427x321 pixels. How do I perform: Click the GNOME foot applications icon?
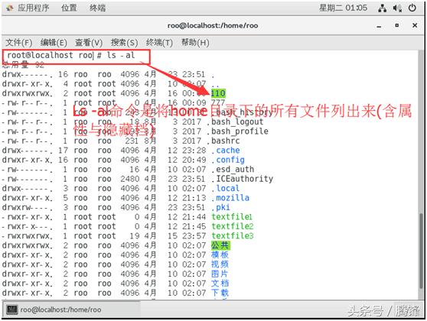pos(10,8)
